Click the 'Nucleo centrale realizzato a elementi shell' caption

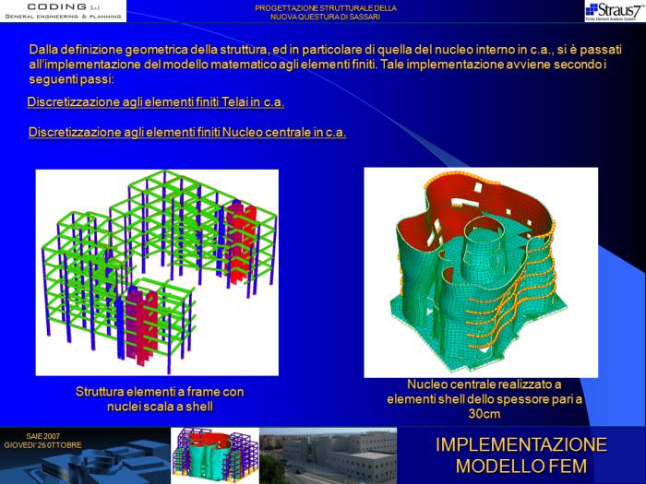(484, 398)
